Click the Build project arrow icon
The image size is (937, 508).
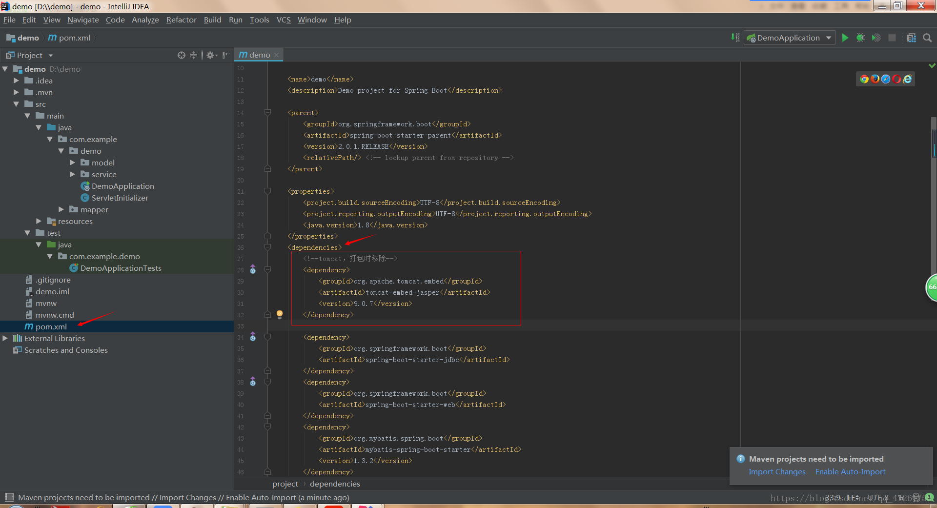pyautogui.click(x=735, y=38)
